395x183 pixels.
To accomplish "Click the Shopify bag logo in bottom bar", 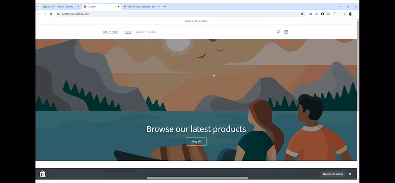I will click(x=43, y=174).
